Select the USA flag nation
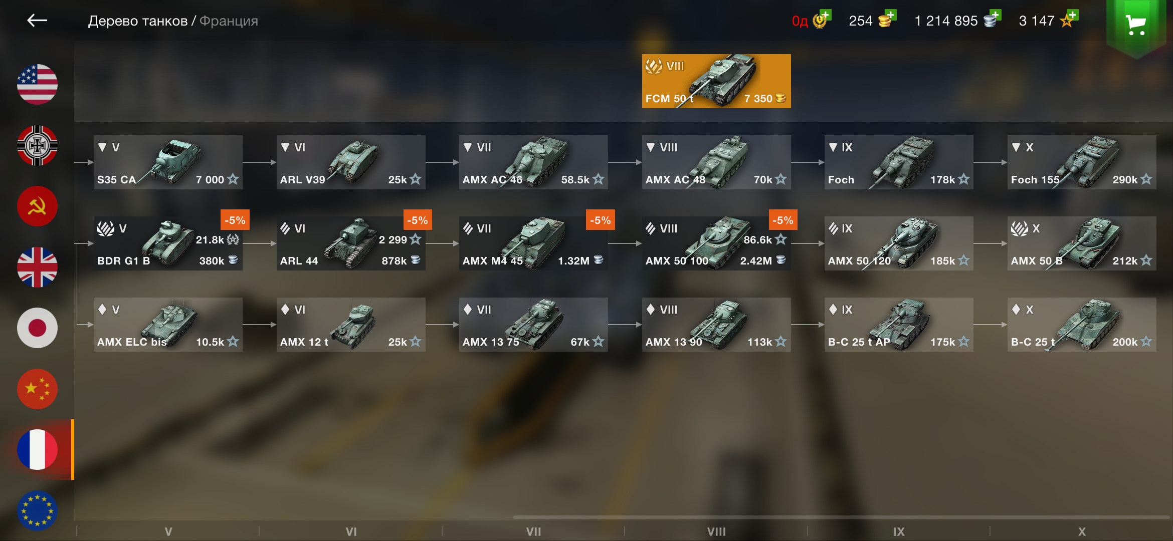 coord(37,84)
